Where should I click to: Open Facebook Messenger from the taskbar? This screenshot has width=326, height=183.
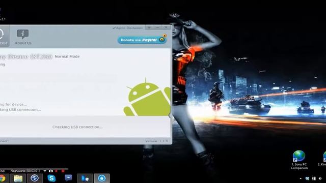[x=68, y=178]
